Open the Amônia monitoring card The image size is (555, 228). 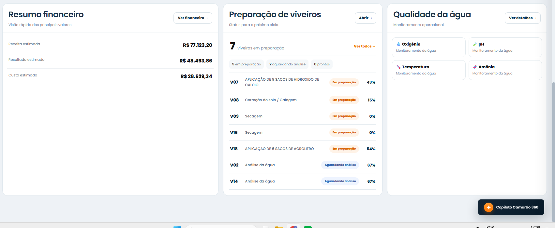505,70
